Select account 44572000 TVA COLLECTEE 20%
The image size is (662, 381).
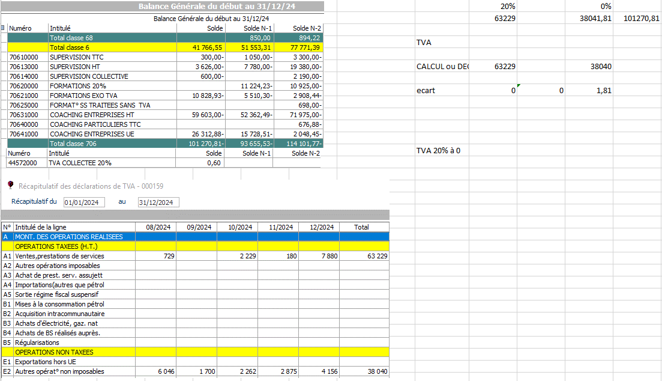[x=164, y=163]
